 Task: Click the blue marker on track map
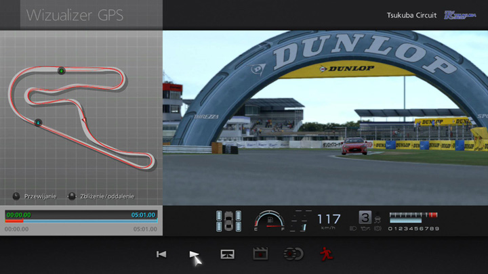pos(38,122)
